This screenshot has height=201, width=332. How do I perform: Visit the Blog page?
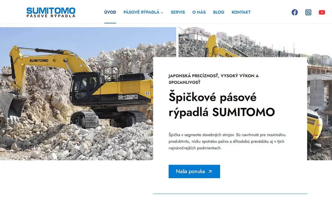[218, 12]
